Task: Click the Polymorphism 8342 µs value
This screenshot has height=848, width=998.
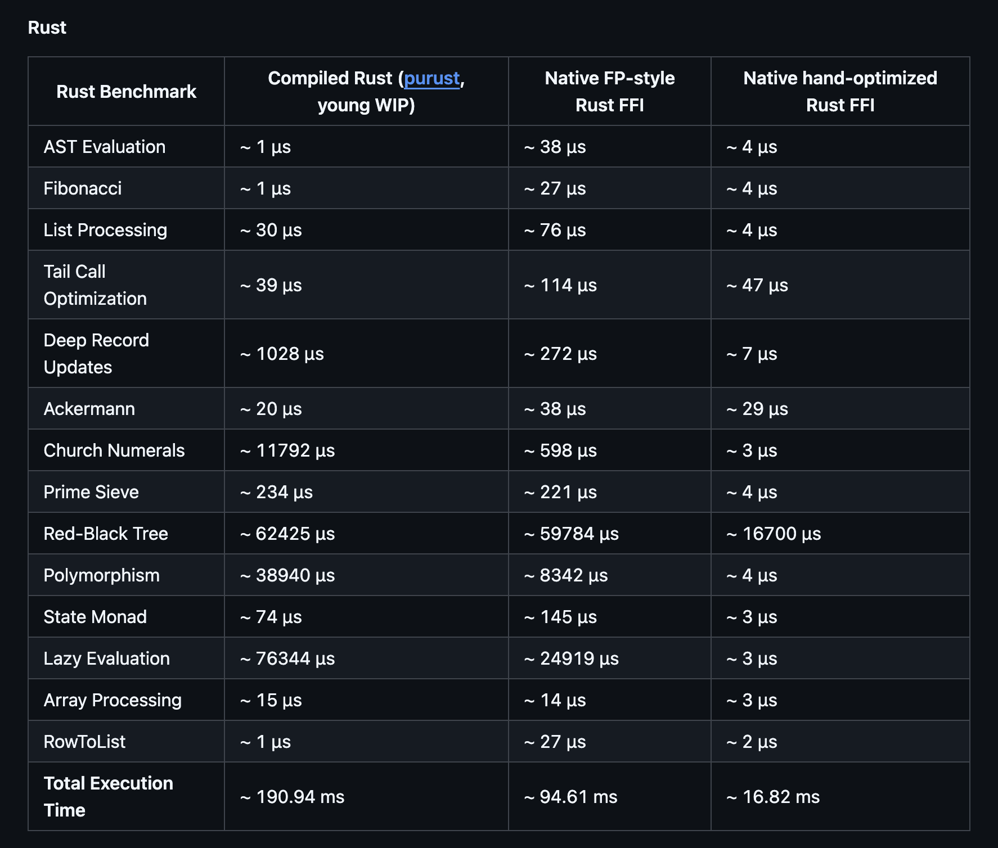Action: (x=566, y=575)
